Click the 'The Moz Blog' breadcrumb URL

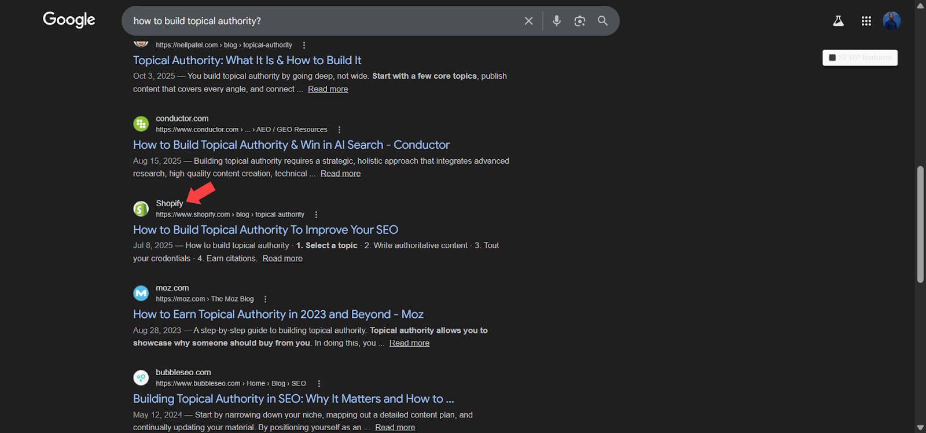pyautogui.click(x=205, y=299)
